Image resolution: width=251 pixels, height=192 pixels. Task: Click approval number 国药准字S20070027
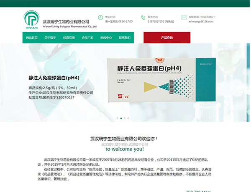(59, 97)
